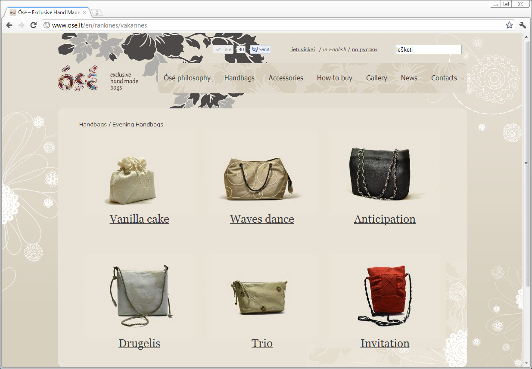Image resolution: width=532 pixels, height=369 pixels.
Task: Open a new tab with the plus button
Action: coord(97,12)
